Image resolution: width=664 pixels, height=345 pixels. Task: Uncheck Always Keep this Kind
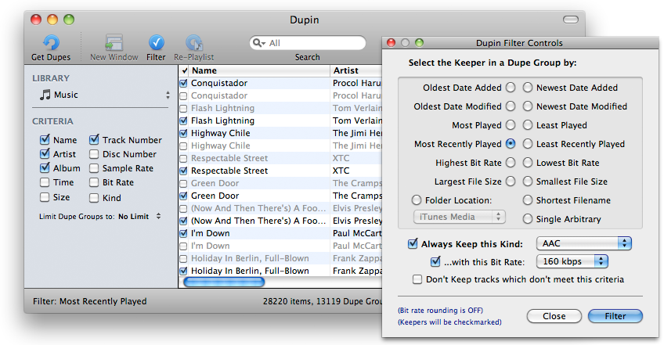pos(413,244)
